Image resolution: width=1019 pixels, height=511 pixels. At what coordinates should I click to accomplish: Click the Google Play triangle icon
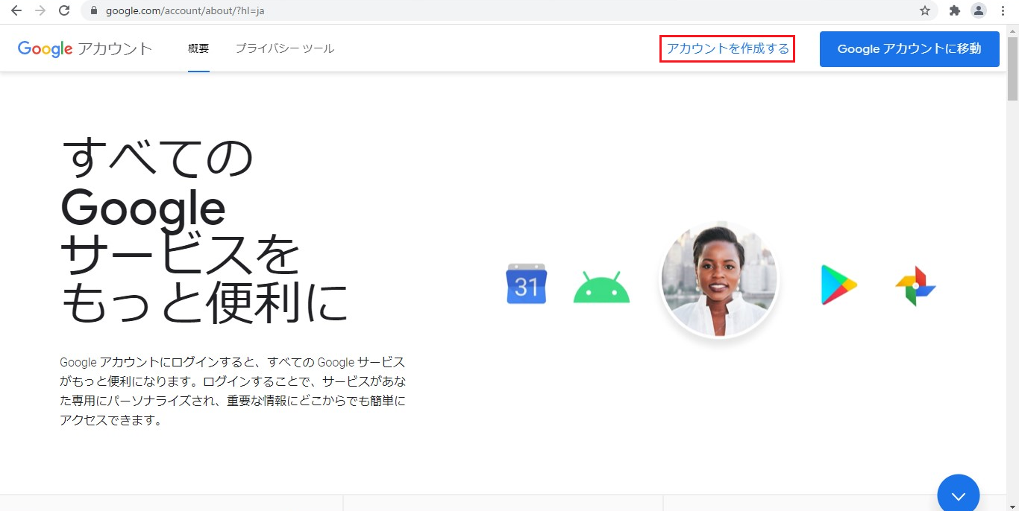click(x=838, y=285)
